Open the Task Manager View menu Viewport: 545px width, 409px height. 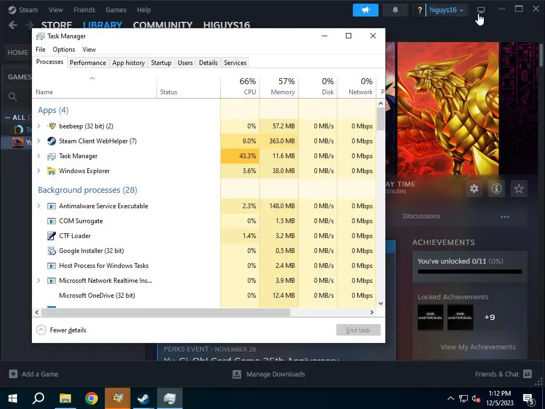pyautogui.click(x=89, y=50)
